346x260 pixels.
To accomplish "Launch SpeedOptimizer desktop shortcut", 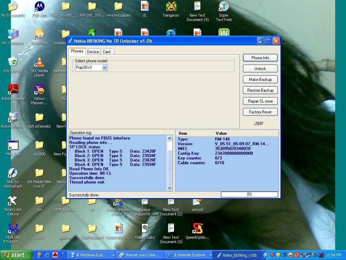I will click(197, 231).
